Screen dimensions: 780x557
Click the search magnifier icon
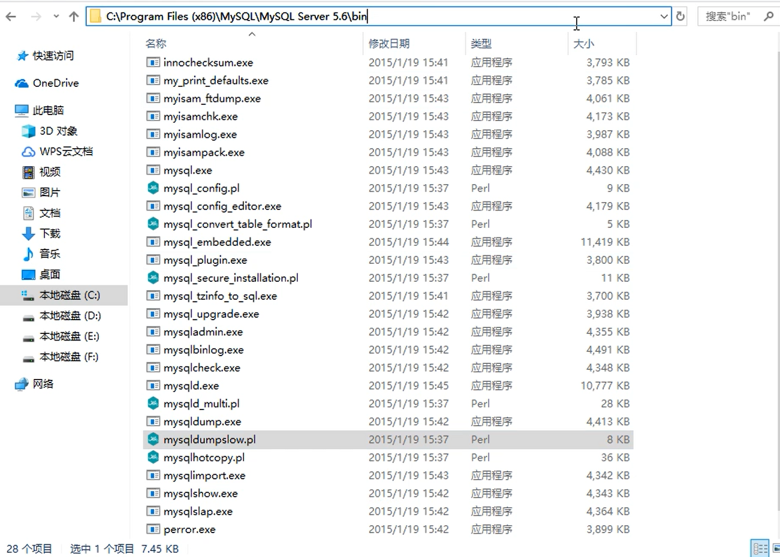click(x=769, y=16)
